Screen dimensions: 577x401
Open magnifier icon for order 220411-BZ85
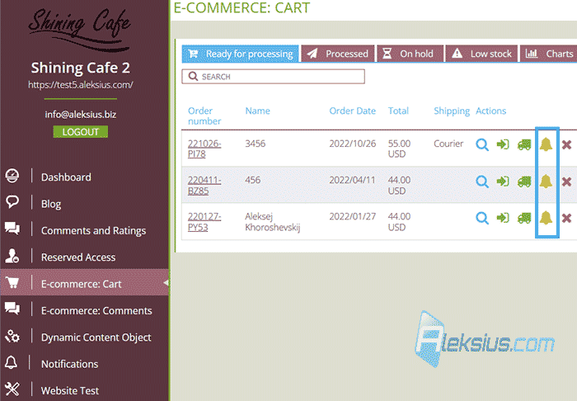[x=482, y=182]
